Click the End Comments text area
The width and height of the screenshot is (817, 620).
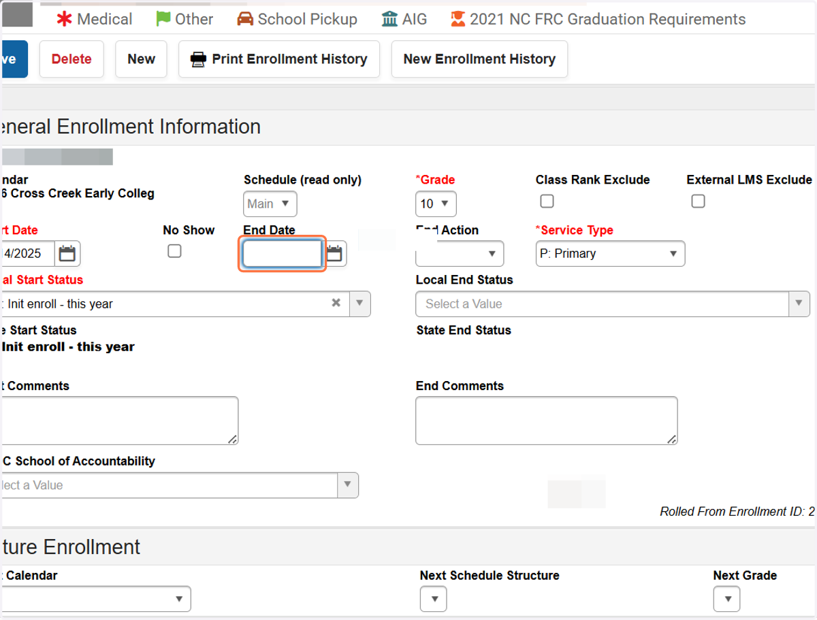(547, 421)
